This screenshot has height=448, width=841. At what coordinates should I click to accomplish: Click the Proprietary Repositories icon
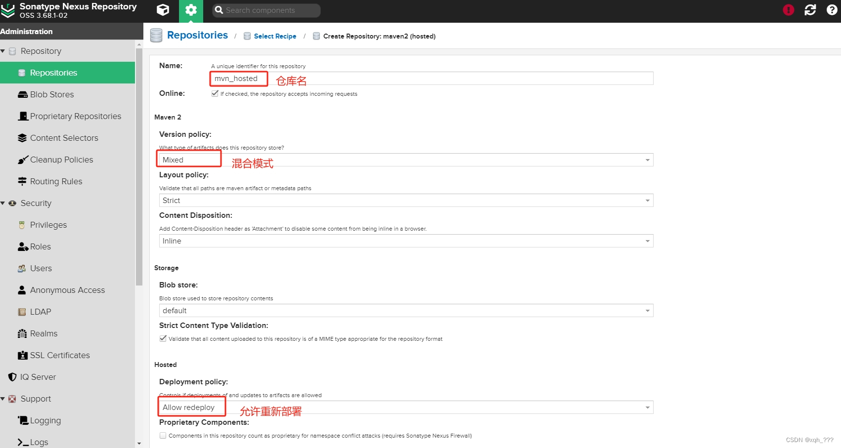click(x=23, y=116)
